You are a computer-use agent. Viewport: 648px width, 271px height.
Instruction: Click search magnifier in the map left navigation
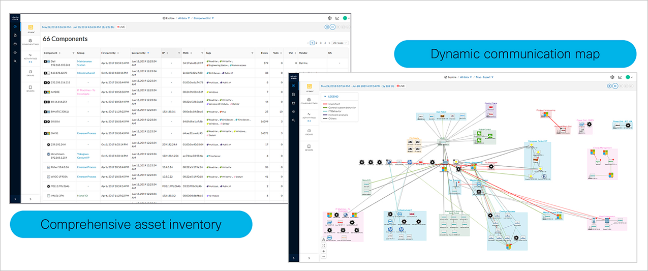pos(293,120)
